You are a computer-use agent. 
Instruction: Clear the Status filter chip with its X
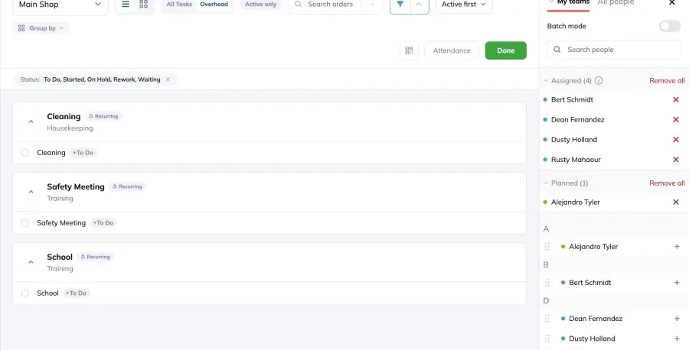tap(168, 79)
